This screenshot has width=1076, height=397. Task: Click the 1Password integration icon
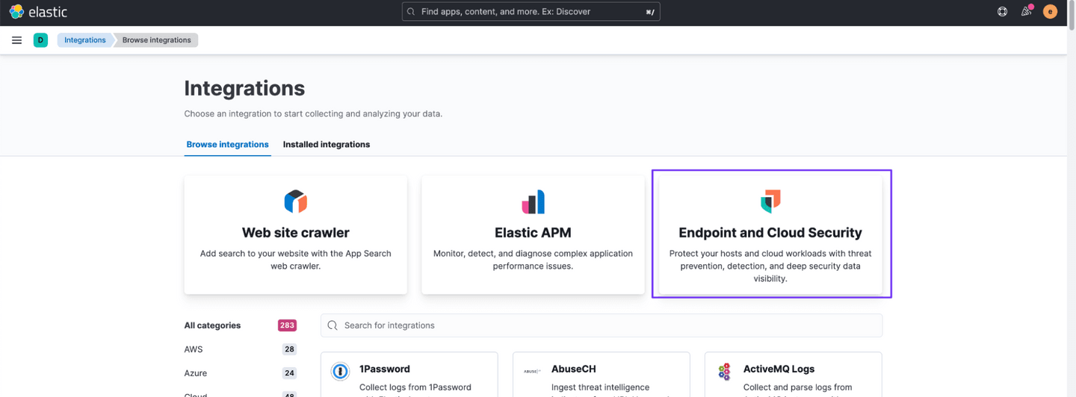[340, 371]
